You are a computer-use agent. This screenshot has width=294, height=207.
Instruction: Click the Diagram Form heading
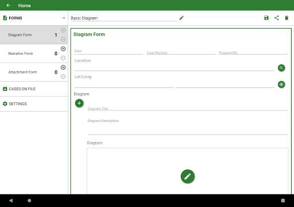point(89,34)
